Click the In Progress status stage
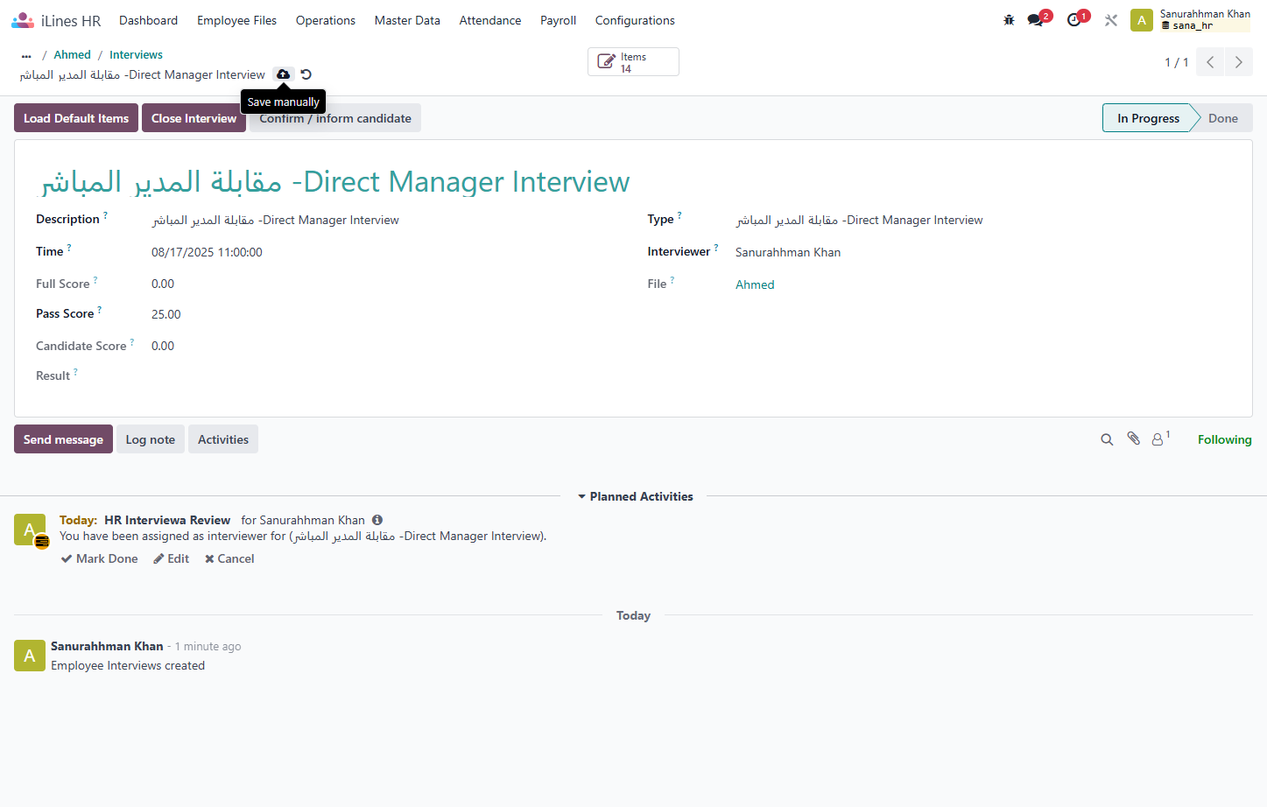The width and height of the screenshot is (1267, 807). pos(1148,118)
